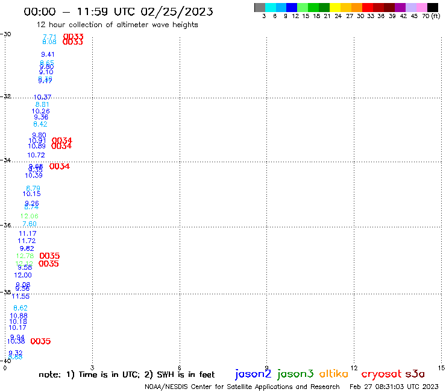446x392 pixels.
Task: Click the wave height value 9.10
Action: click(x=46, y=72)
